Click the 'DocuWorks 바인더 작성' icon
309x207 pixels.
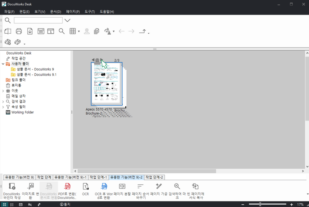tap(12, 186)
